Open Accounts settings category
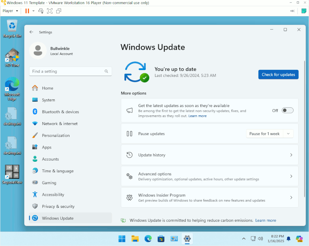This screenshot has width=309, height=246. (70, 159)
